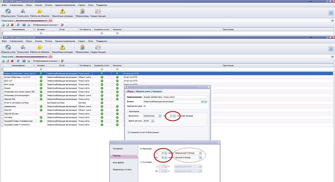The height and width of the screenshot is (182, 335).
Task: Switch to Рассылка tab in the dialog
Action: (x=157, y=91)
